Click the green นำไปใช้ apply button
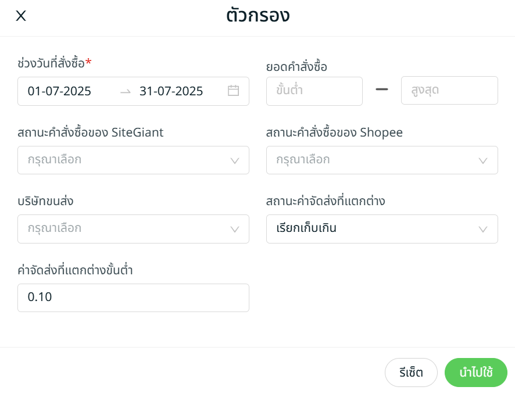515x401 pixels. pos(475,373)
